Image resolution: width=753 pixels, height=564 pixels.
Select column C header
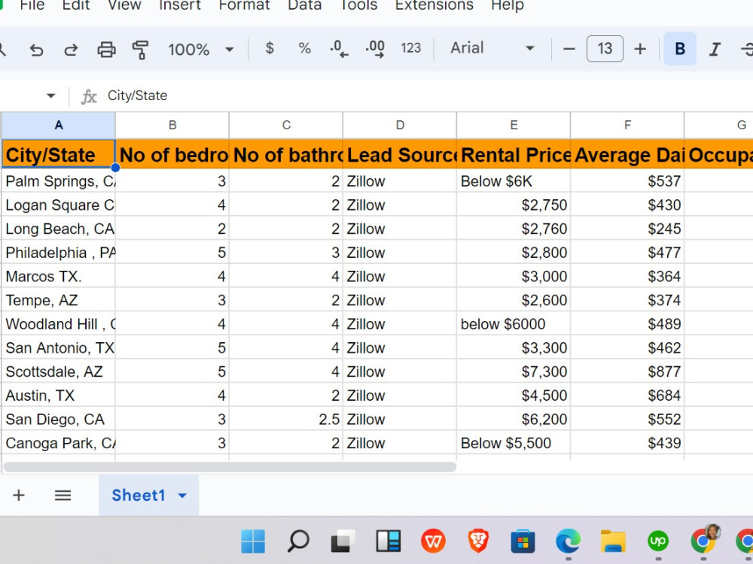coord(286,125)
